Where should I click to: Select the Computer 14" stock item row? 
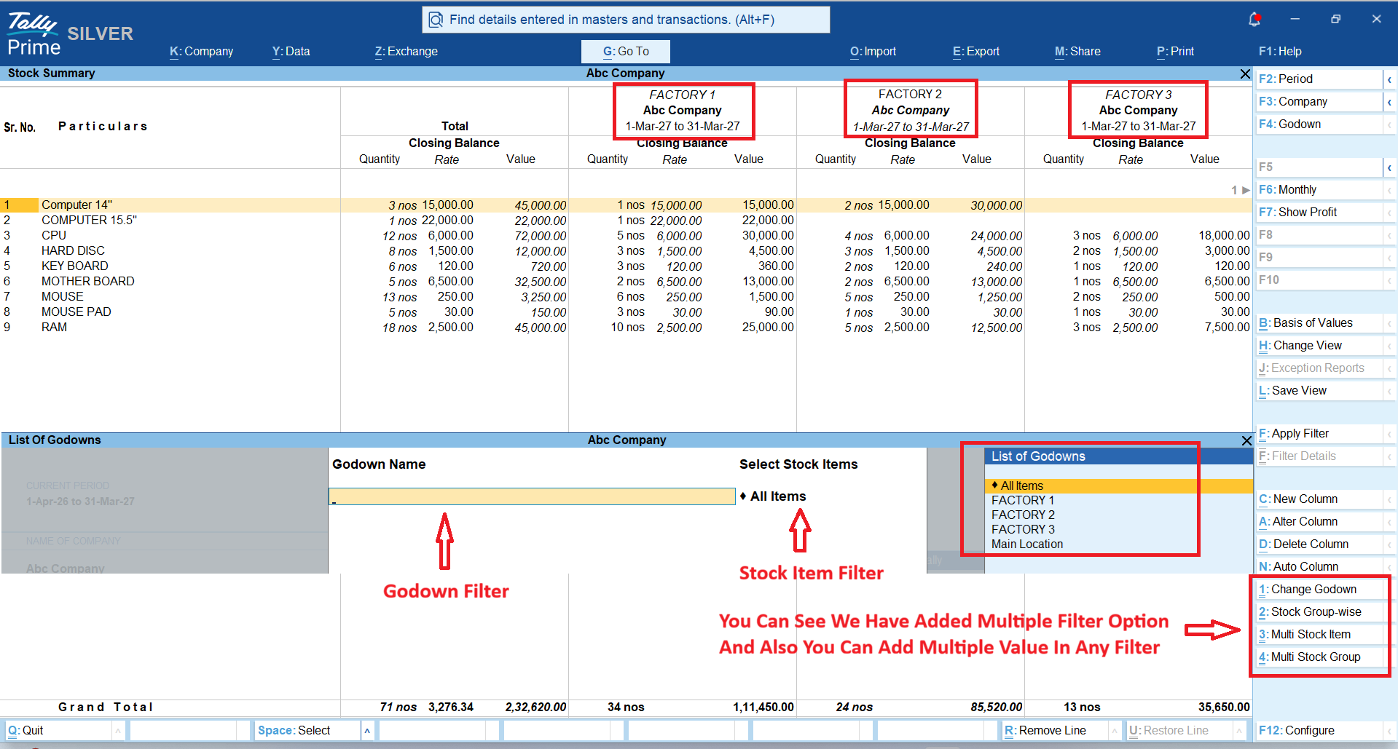627,205
